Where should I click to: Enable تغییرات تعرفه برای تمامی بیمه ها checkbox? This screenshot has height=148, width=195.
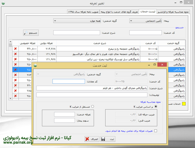tap(155, 131)
